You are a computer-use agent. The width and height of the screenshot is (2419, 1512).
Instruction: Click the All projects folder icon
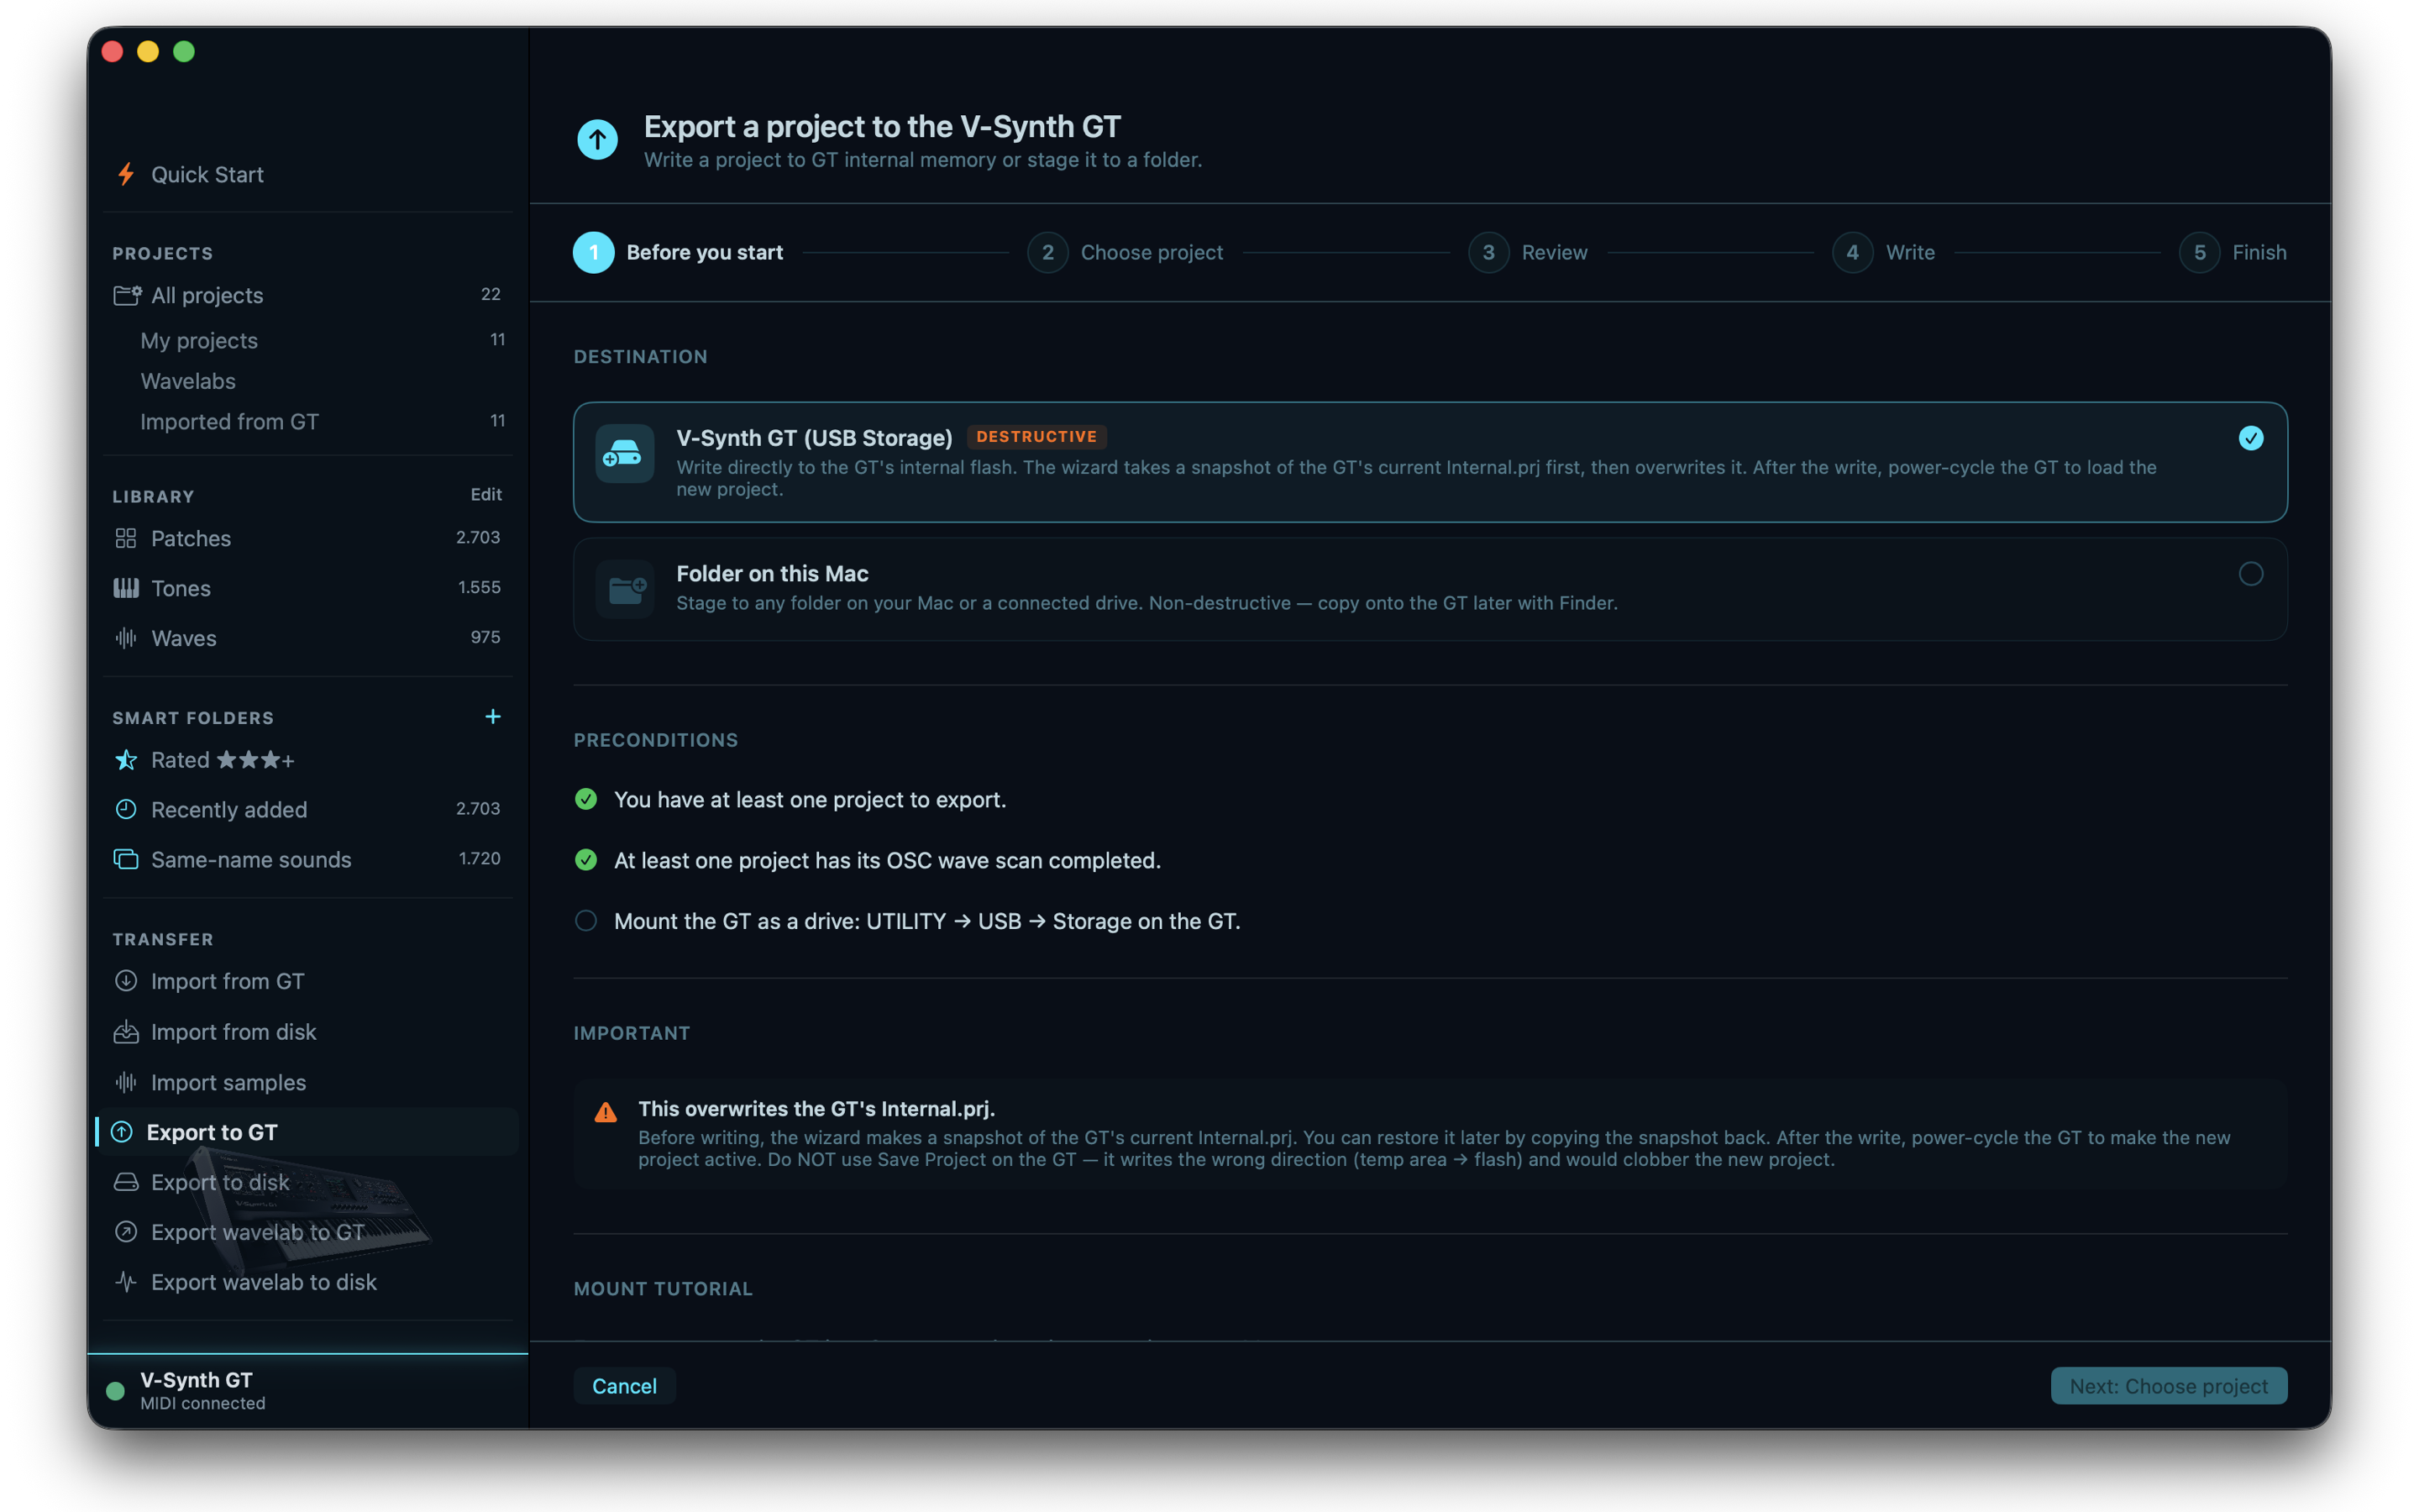click(127, 295)
